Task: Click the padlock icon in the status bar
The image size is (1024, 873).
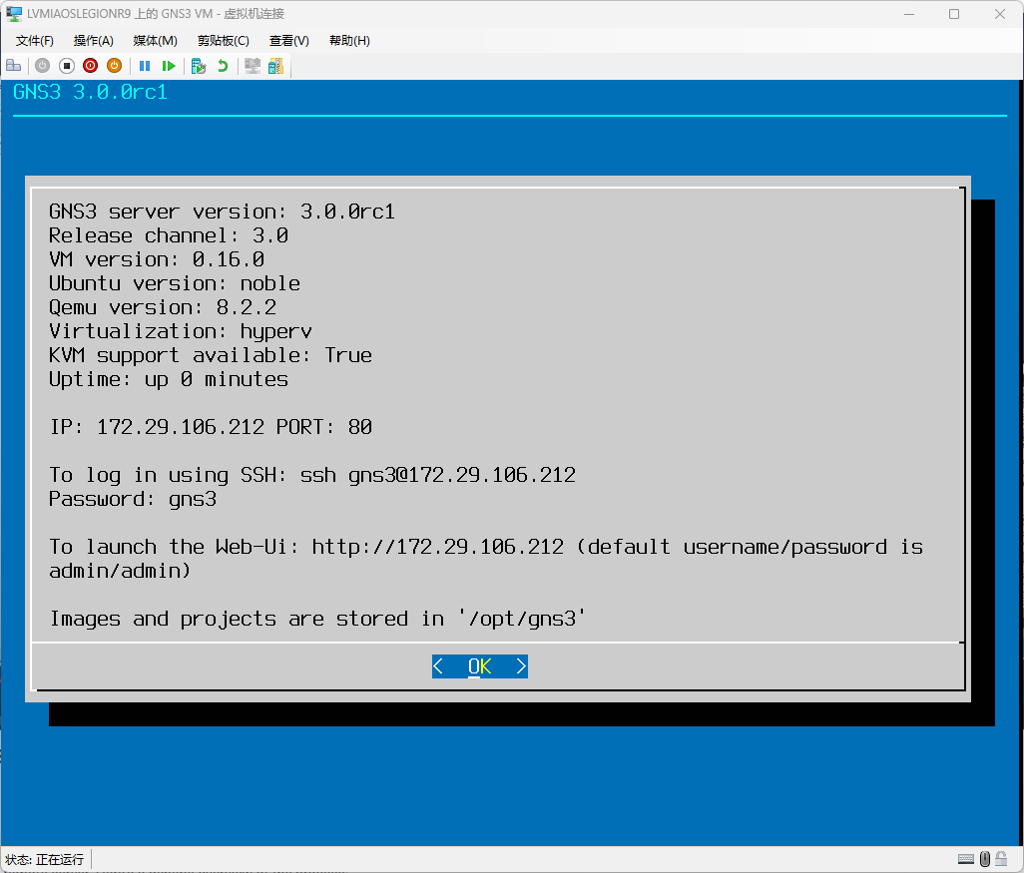Action: point(1002,859)
